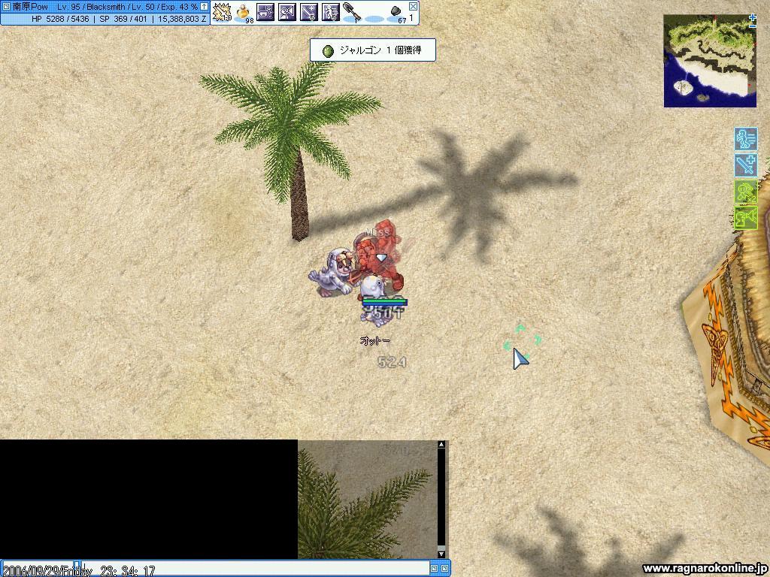Click the 15,388,803 Z zeny amount
The height and width of the screenshot is (577, 770).
pos(182,19)
